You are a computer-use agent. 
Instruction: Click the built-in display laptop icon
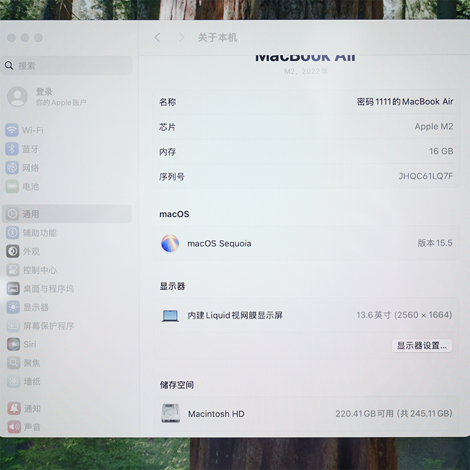170,315
